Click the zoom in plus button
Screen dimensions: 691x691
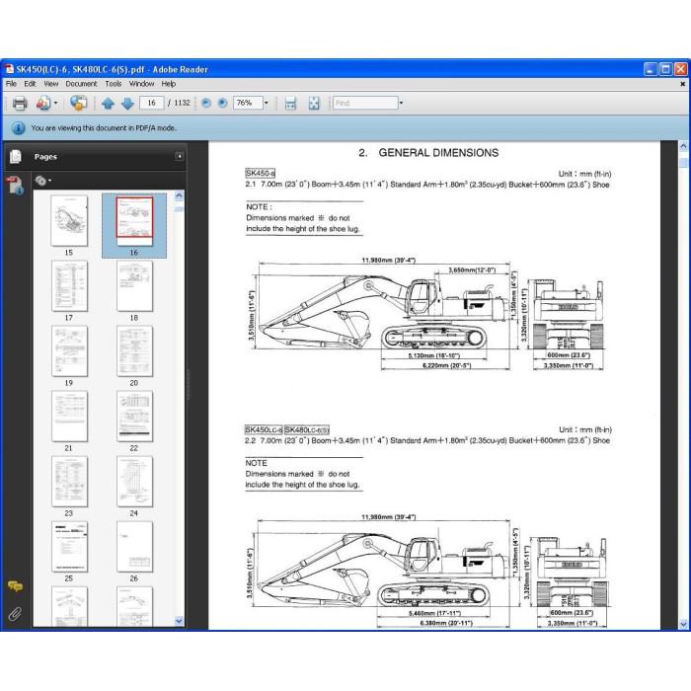coord(222,103)
